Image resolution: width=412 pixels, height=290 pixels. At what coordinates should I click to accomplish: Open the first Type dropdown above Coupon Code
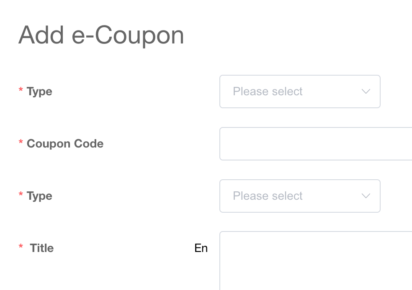(x=299, y=92)
